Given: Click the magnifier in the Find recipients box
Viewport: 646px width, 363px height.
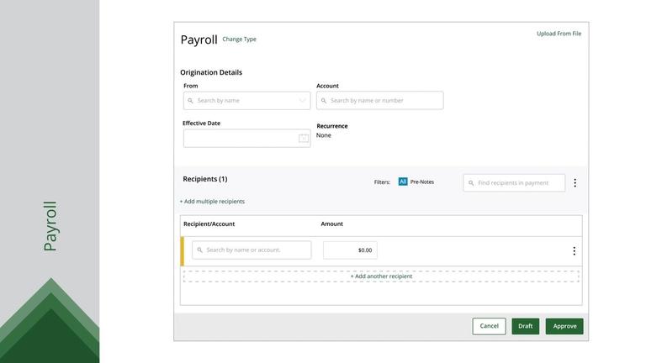Looking at the screenshot, I should pos(471,183).
